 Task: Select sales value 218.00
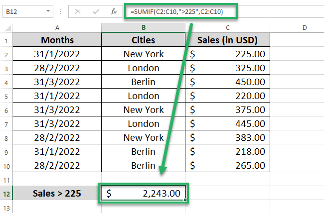[x=227, y=151]
